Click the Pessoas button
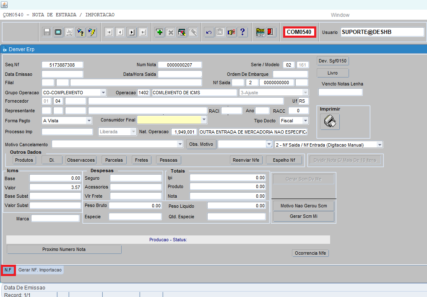This screenshot has width=427, height=297. point(169,160)
